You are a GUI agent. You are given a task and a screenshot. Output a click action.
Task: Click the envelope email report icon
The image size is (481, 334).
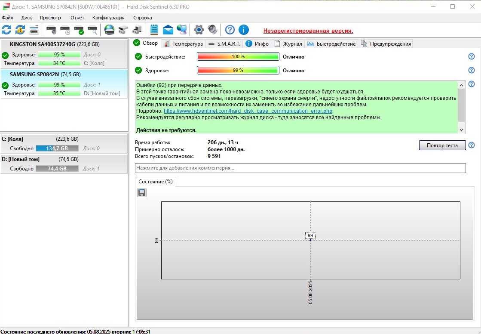168,30
